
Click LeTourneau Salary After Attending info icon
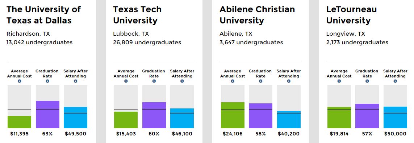(x=395, y=81)
